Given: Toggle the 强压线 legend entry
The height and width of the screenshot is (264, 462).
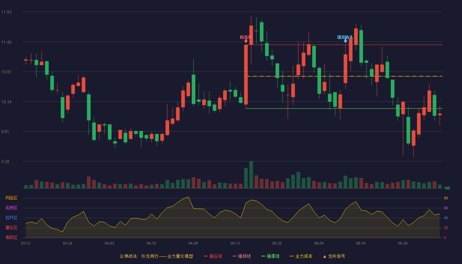Looking at the screenshot, I should click(213, 256).
